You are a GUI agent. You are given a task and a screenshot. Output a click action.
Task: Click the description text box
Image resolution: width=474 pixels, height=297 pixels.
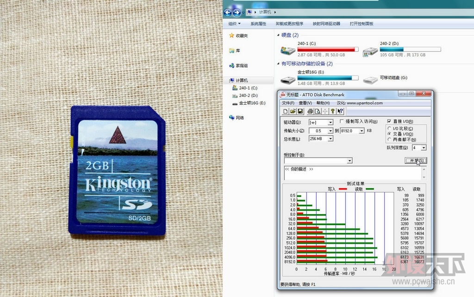352,173
